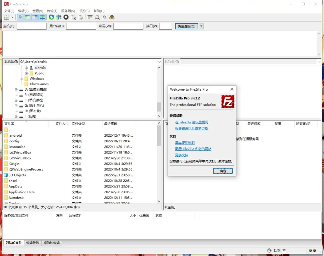This screenshot has height=256, width=324.
Task: Click the local file list scrollbar thumb
Action: tap(159, 136)
